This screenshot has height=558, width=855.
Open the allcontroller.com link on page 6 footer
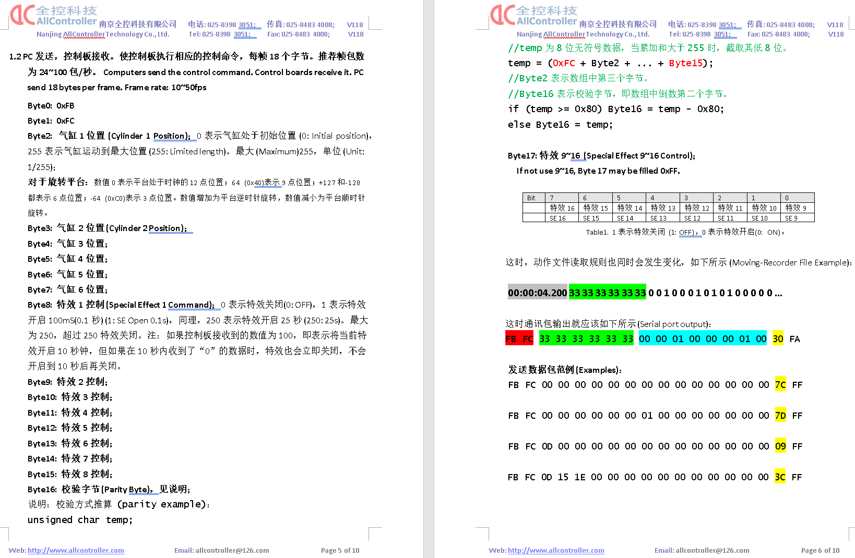(x=556, y=550)
